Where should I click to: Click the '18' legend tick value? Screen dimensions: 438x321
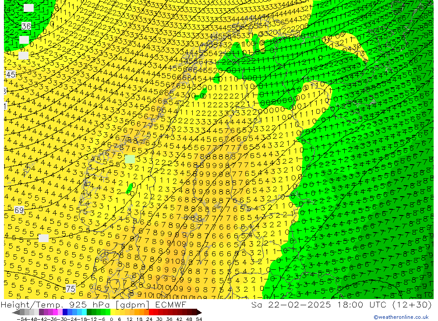139,319
